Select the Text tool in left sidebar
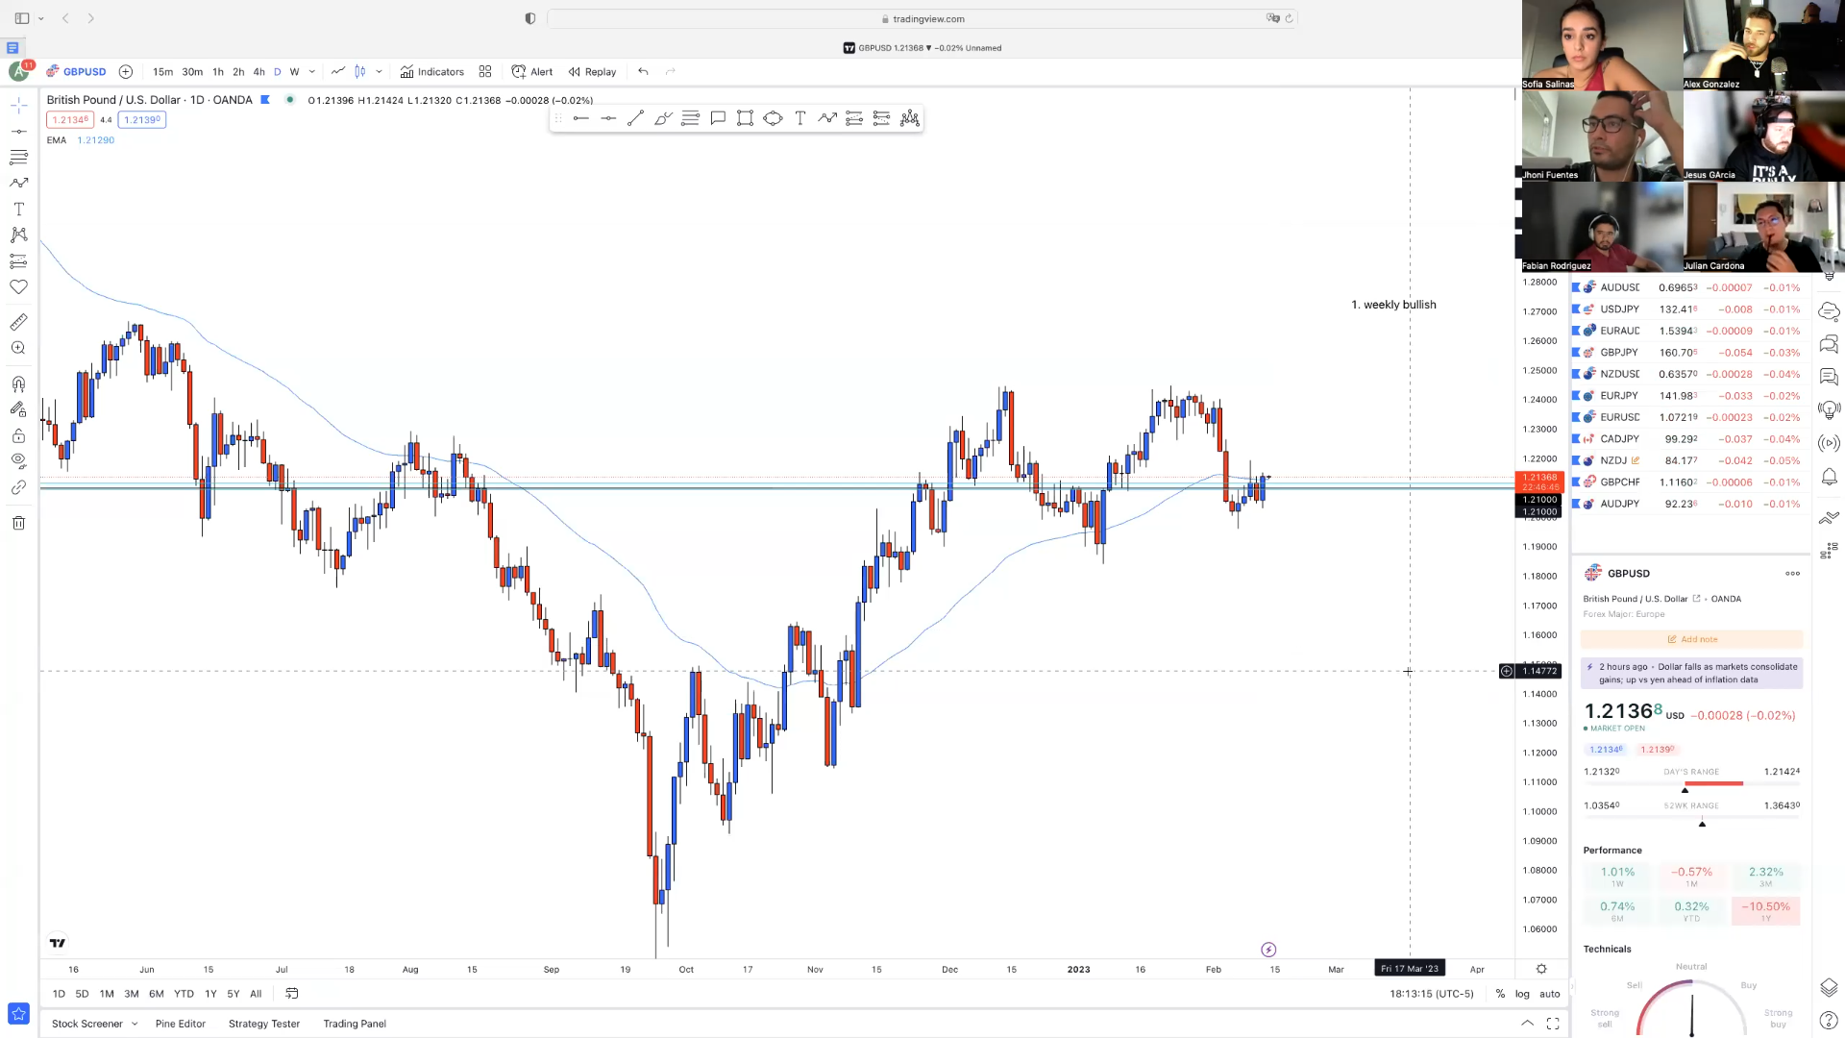Viewport: 1845px width, 1038px height. click(18, 209)
